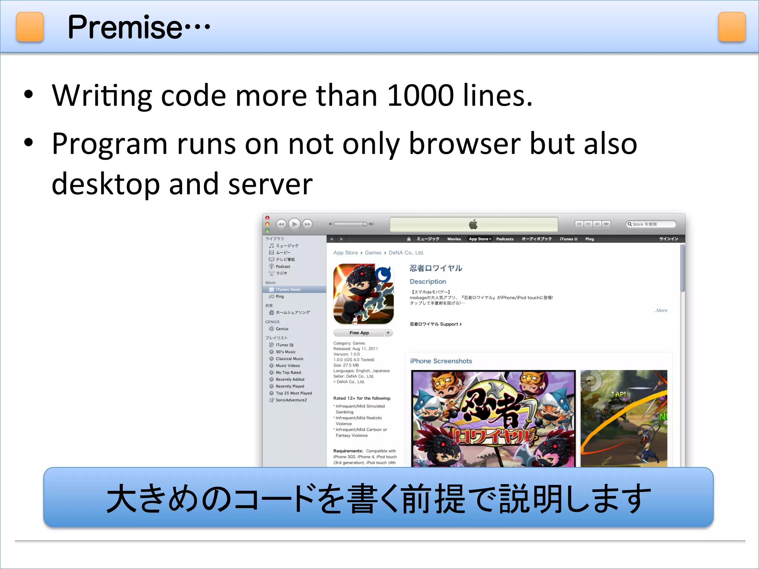759x569 pixels.
Task: Open the Podcasts store tab
Action: (505, 239)
